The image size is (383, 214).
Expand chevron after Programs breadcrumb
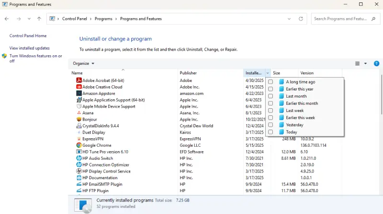116,19
